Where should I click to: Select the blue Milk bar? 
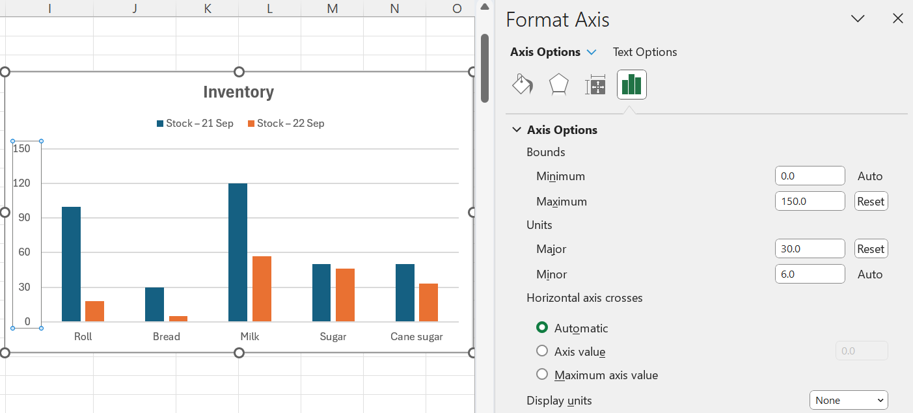click(238, 252)
